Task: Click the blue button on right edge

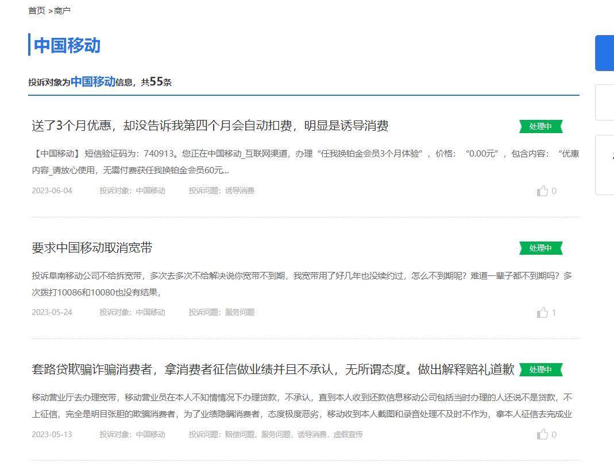Action: point(604,53)
